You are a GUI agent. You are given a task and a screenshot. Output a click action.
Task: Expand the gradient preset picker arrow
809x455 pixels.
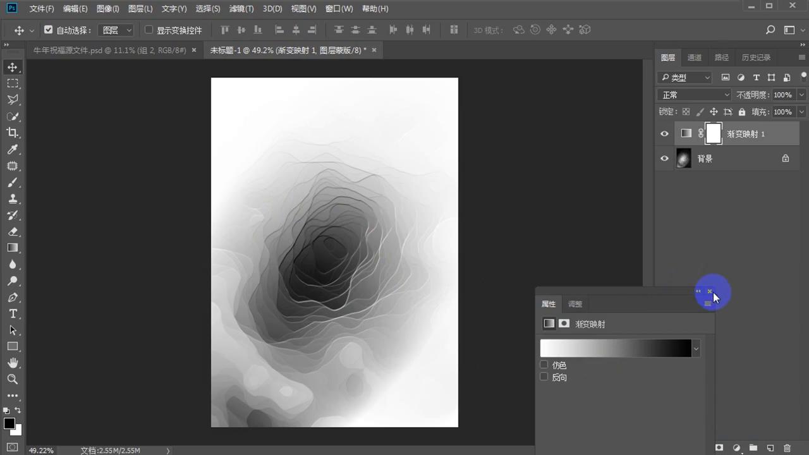point(696,348)
